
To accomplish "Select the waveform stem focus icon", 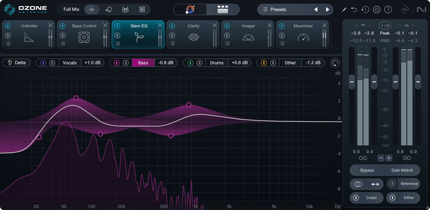I will point(92,10).
